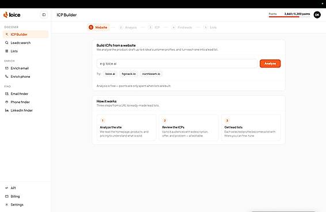
Task: Click the Settings gear icon
Action: [7, 205]
